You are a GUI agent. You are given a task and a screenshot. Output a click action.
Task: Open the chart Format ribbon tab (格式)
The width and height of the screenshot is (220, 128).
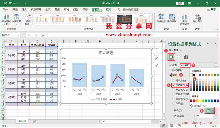click(x=109, y=9)
